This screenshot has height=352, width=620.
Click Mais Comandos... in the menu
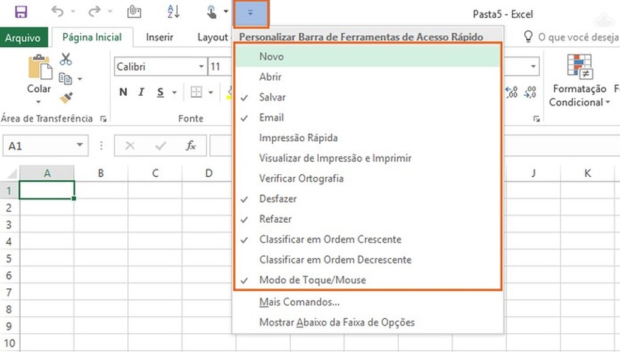coord(299,302)
